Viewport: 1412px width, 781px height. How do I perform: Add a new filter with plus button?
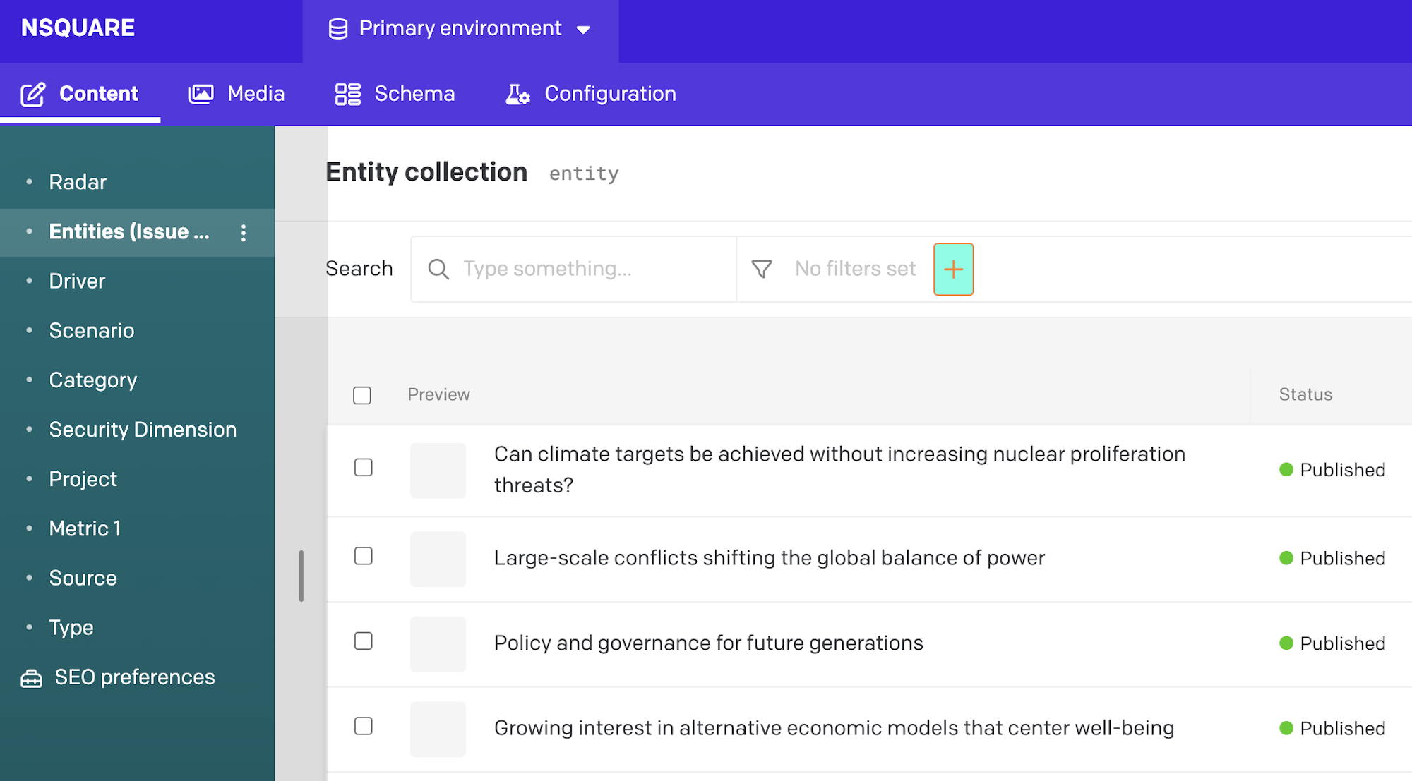point(953,269)
